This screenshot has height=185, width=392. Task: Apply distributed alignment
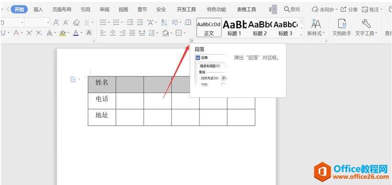142,33
